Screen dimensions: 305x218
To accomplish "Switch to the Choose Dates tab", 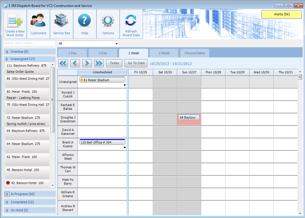I will coord(194,53).
